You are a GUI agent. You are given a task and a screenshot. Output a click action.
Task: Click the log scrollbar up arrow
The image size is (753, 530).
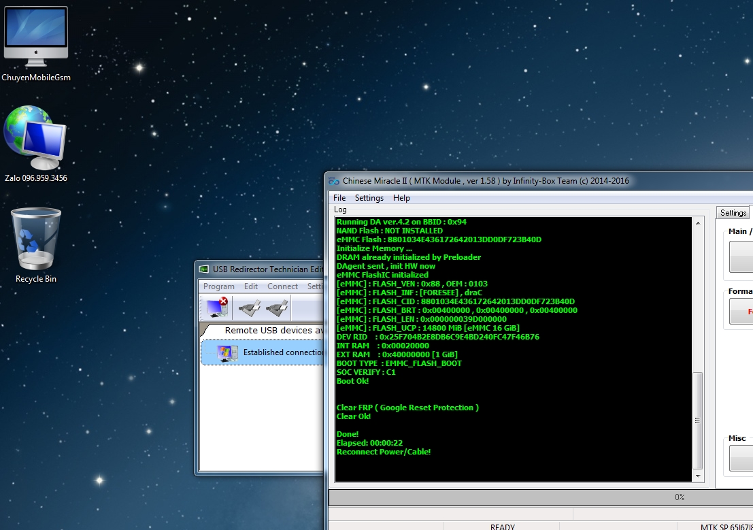[x=698, y=223]
